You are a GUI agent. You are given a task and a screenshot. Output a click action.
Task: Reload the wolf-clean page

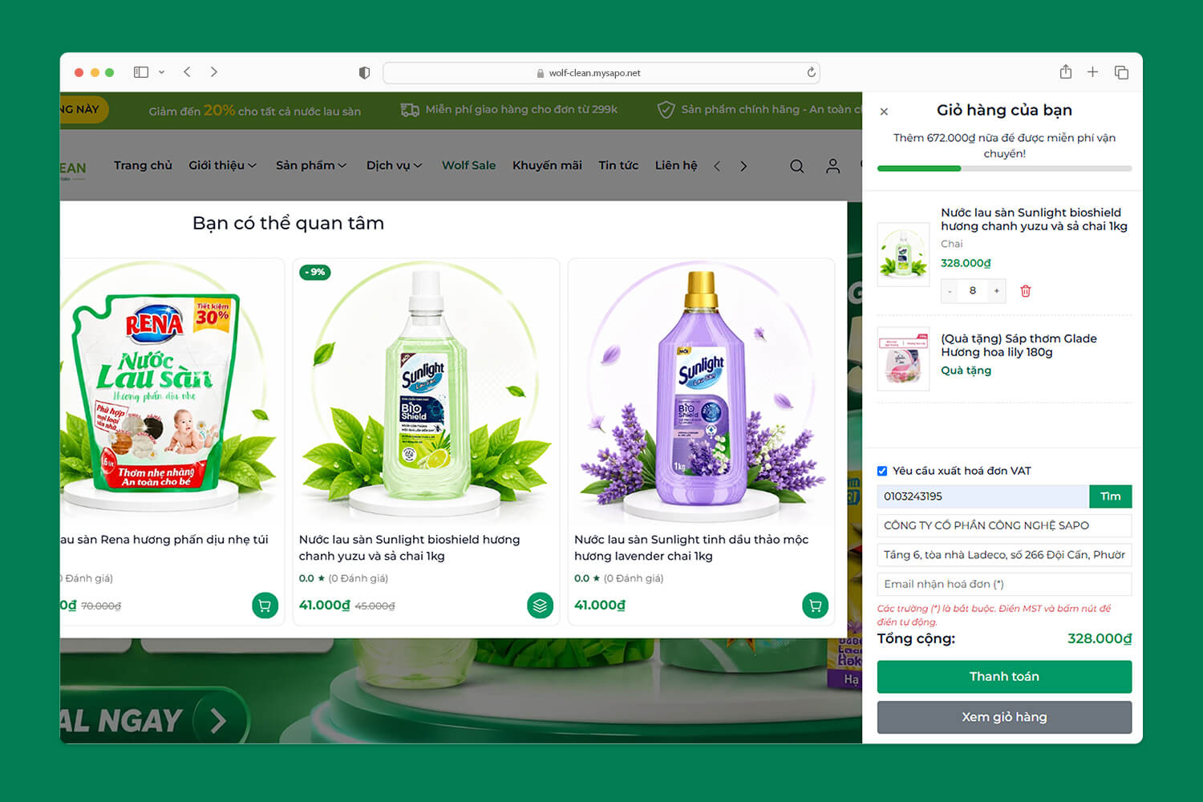click(x=811, y=72)
